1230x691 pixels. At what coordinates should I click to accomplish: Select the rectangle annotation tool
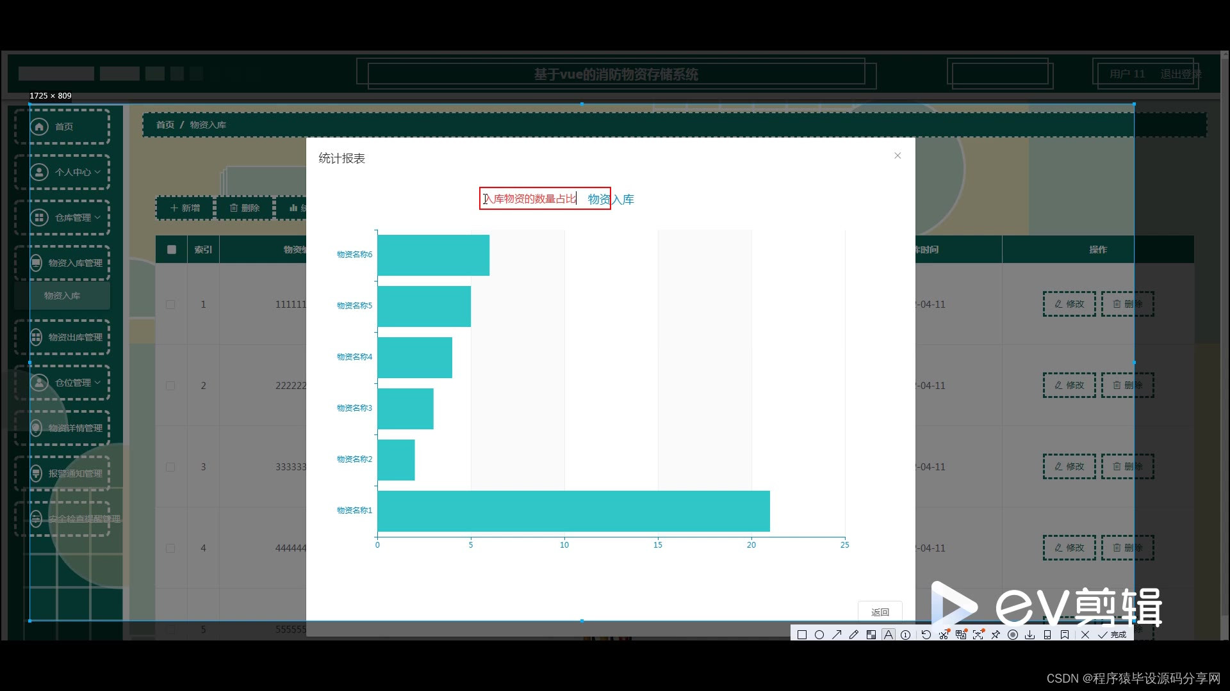point(801,635)
